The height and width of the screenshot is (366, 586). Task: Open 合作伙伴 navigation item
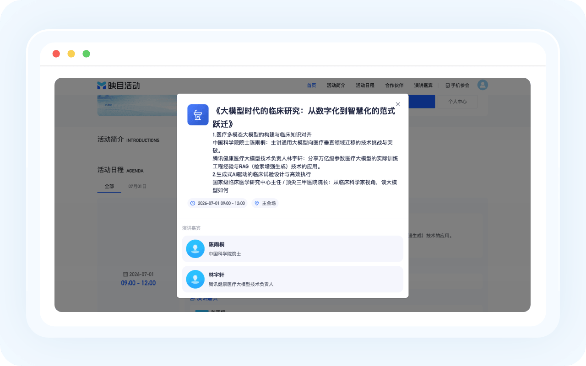(394, 86)
